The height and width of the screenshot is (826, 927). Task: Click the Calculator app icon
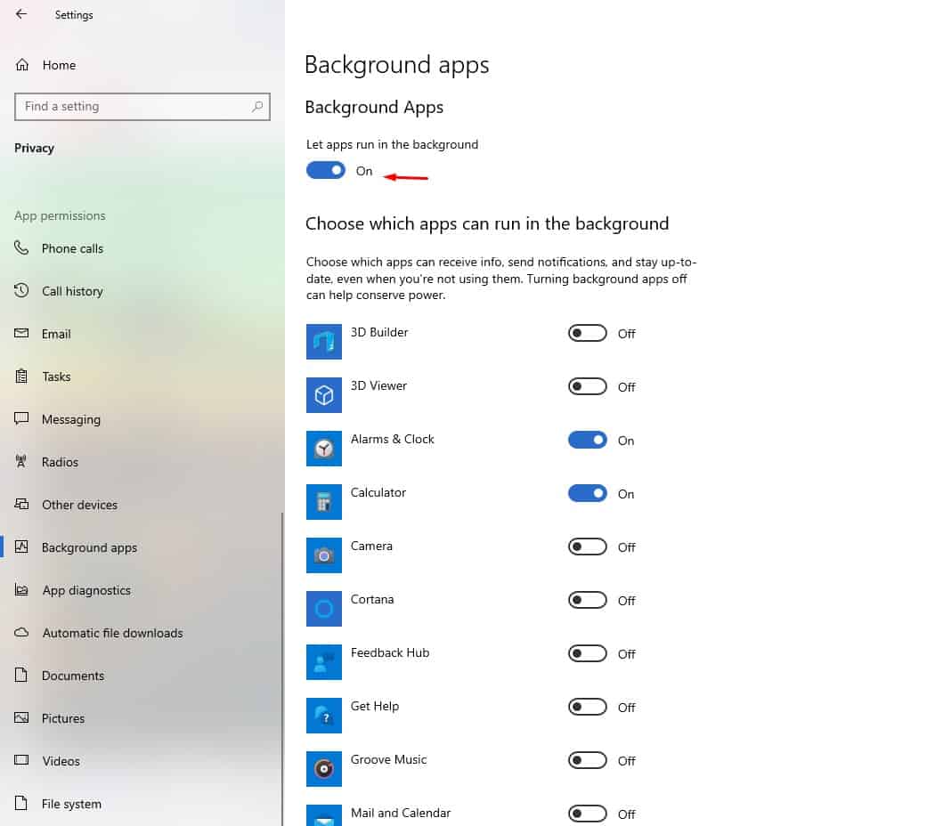[x=324, y=502]
